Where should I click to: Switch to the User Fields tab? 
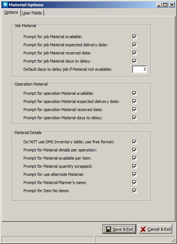point(32,13)
